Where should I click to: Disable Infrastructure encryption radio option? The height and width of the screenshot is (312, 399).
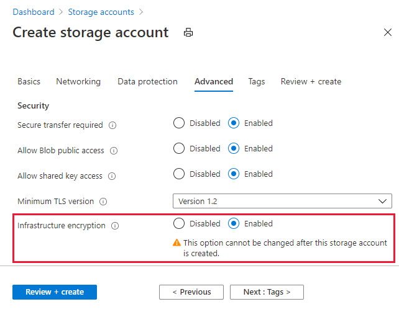click(x=179, y=223)
